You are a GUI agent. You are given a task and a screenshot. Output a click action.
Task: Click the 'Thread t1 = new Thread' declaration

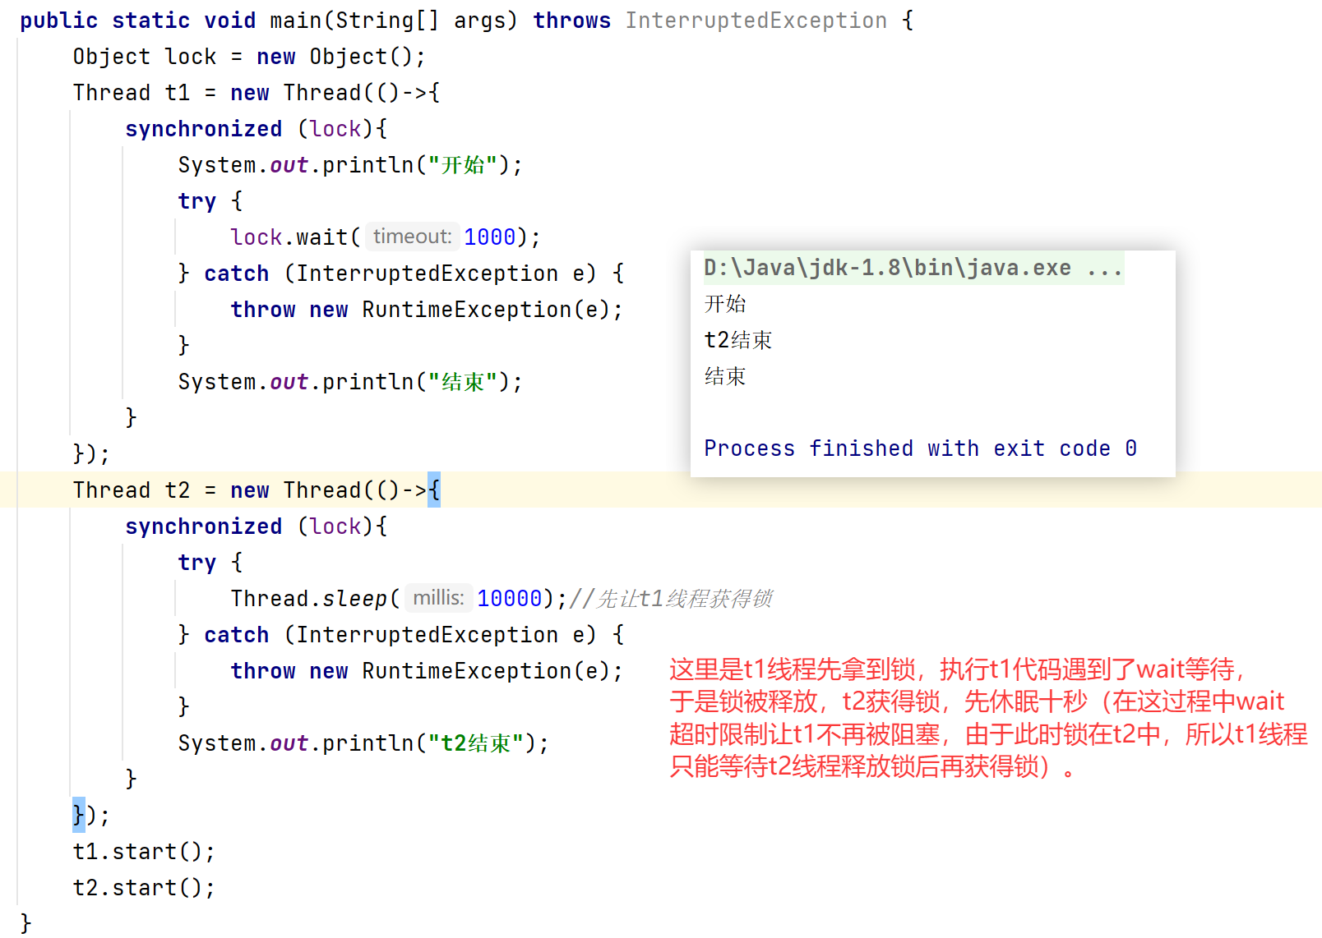257,93
